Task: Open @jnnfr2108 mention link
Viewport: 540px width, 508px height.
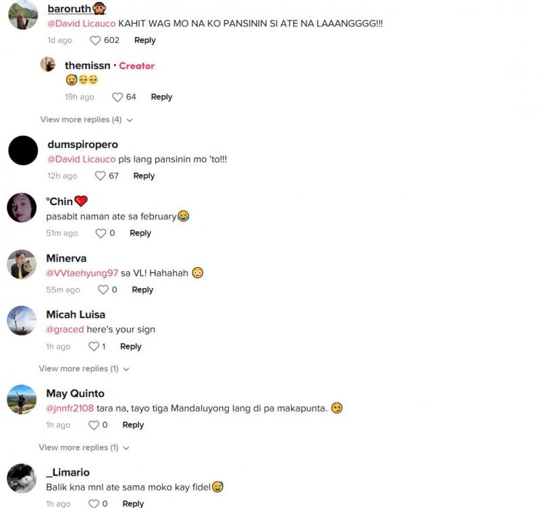Action: click(x=70, y=409)
